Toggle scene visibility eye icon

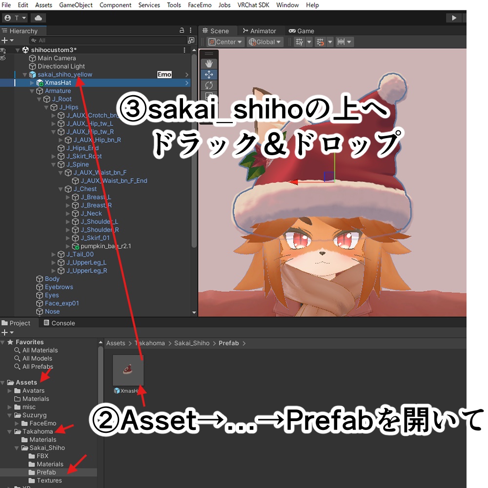[3, 50]
